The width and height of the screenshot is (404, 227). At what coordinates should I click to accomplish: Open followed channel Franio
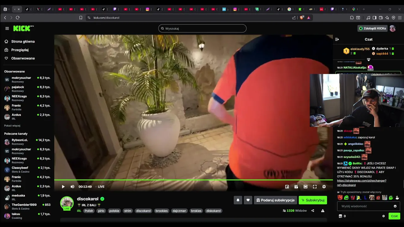[x=27, y=107]
